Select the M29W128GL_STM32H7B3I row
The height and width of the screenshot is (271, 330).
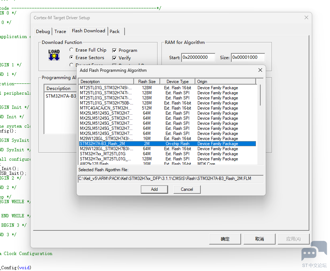click(x=167, y=149)
